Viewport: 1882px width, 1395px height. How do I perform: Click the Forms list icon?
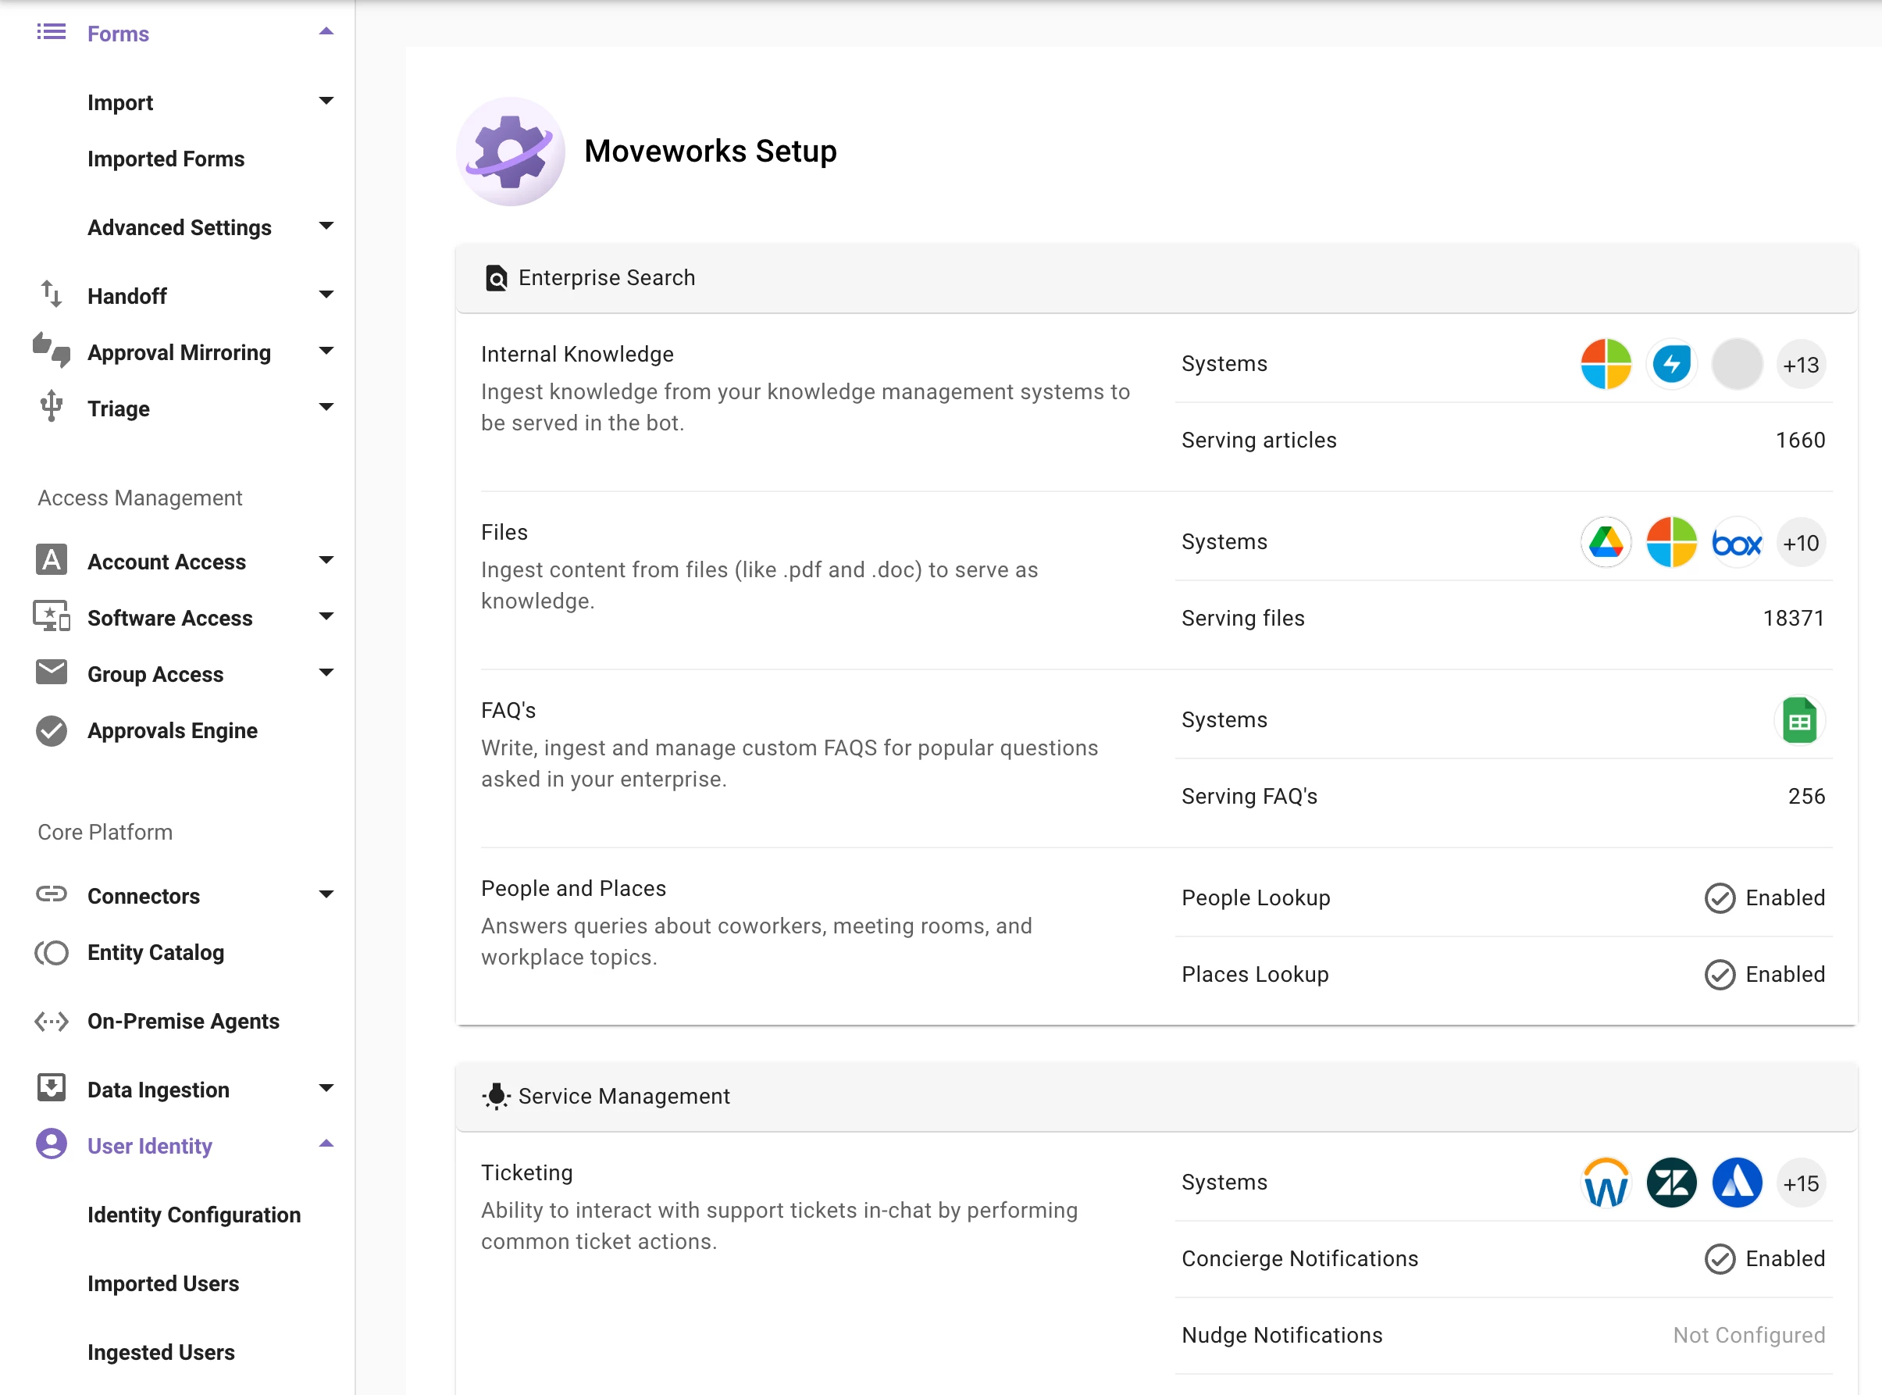click(x=52, y=33)
